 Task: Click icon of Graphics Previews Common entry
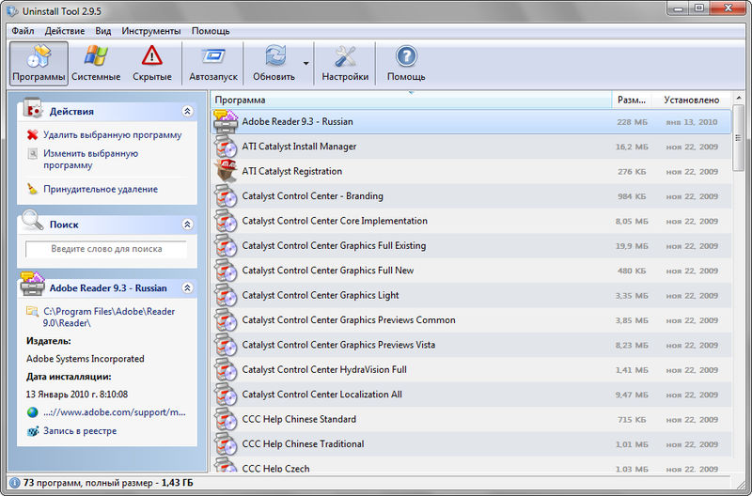[x=226, y=320]
